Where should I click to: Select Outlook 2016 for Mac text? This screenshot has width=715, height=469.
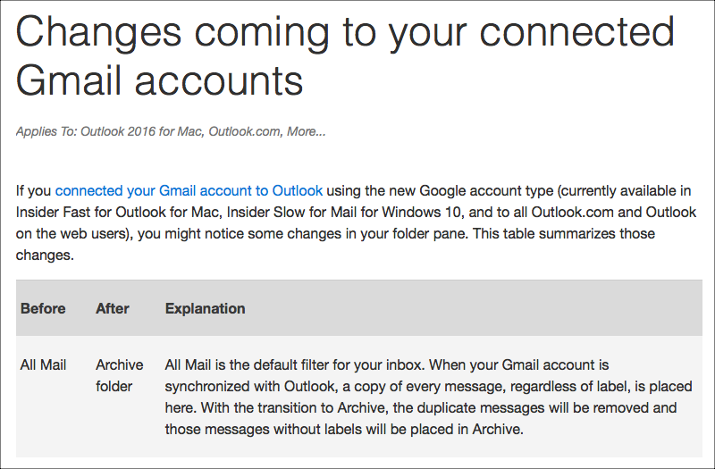coord(143,131)
